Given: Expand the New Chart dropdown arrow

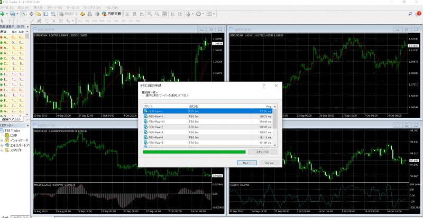Looking at the screenshot, I should 7,14.
